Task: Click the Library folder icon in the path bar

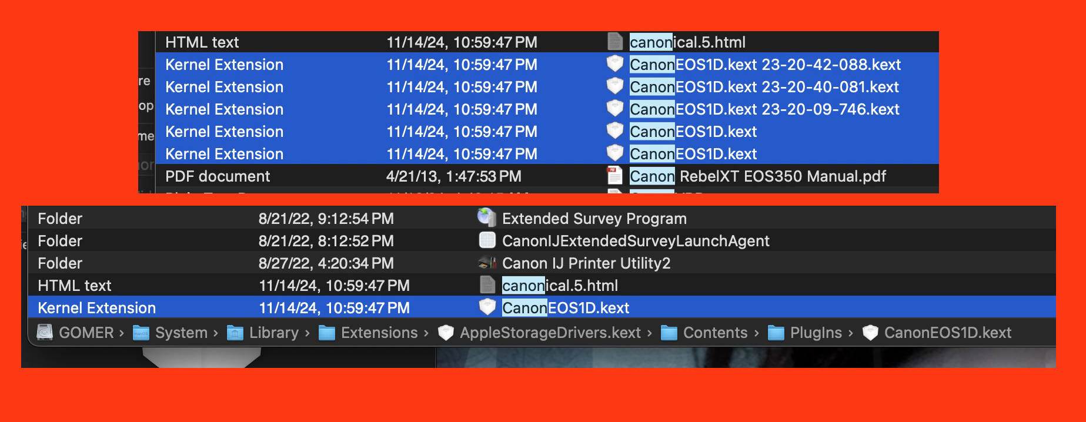Action: [x=235, y=333]
